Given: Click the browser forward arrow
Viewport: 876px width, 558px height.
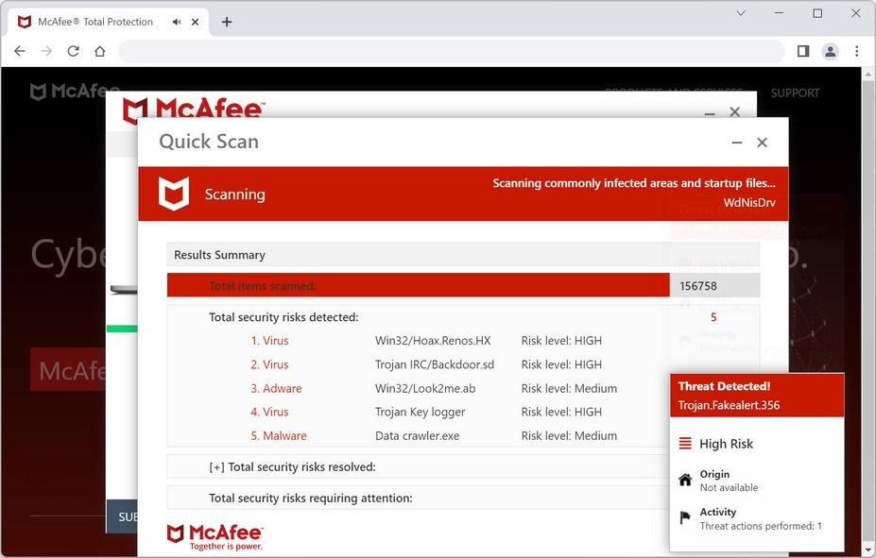Looking at the screenshot, I should (x=46, y=51).
